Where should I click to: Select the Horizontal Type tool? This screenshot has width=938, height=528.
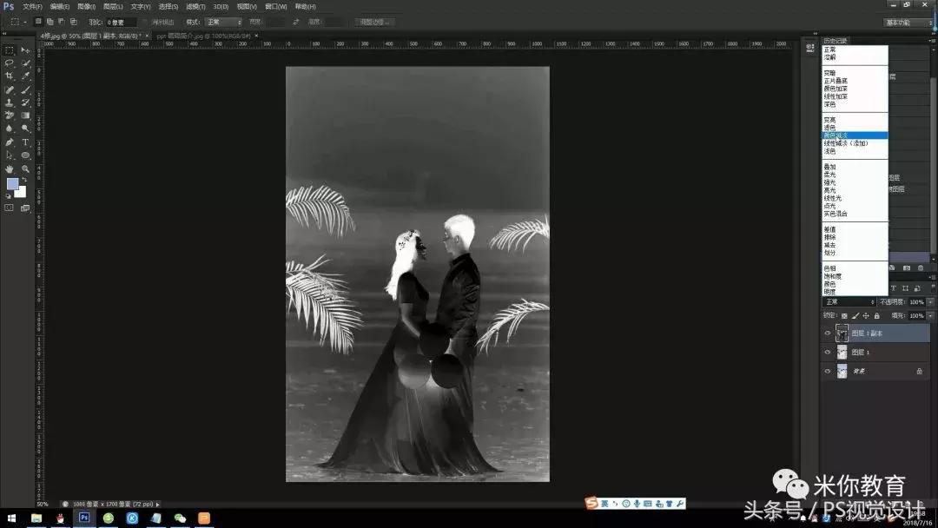point(25,142)
